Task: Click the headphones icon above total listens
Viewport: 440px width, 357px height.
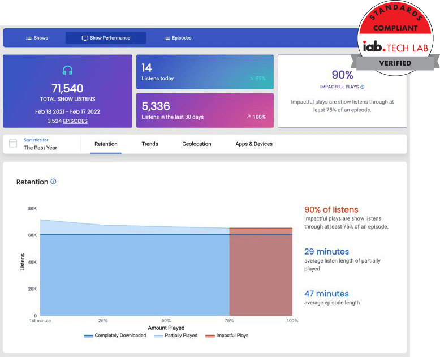Action: 68,70
